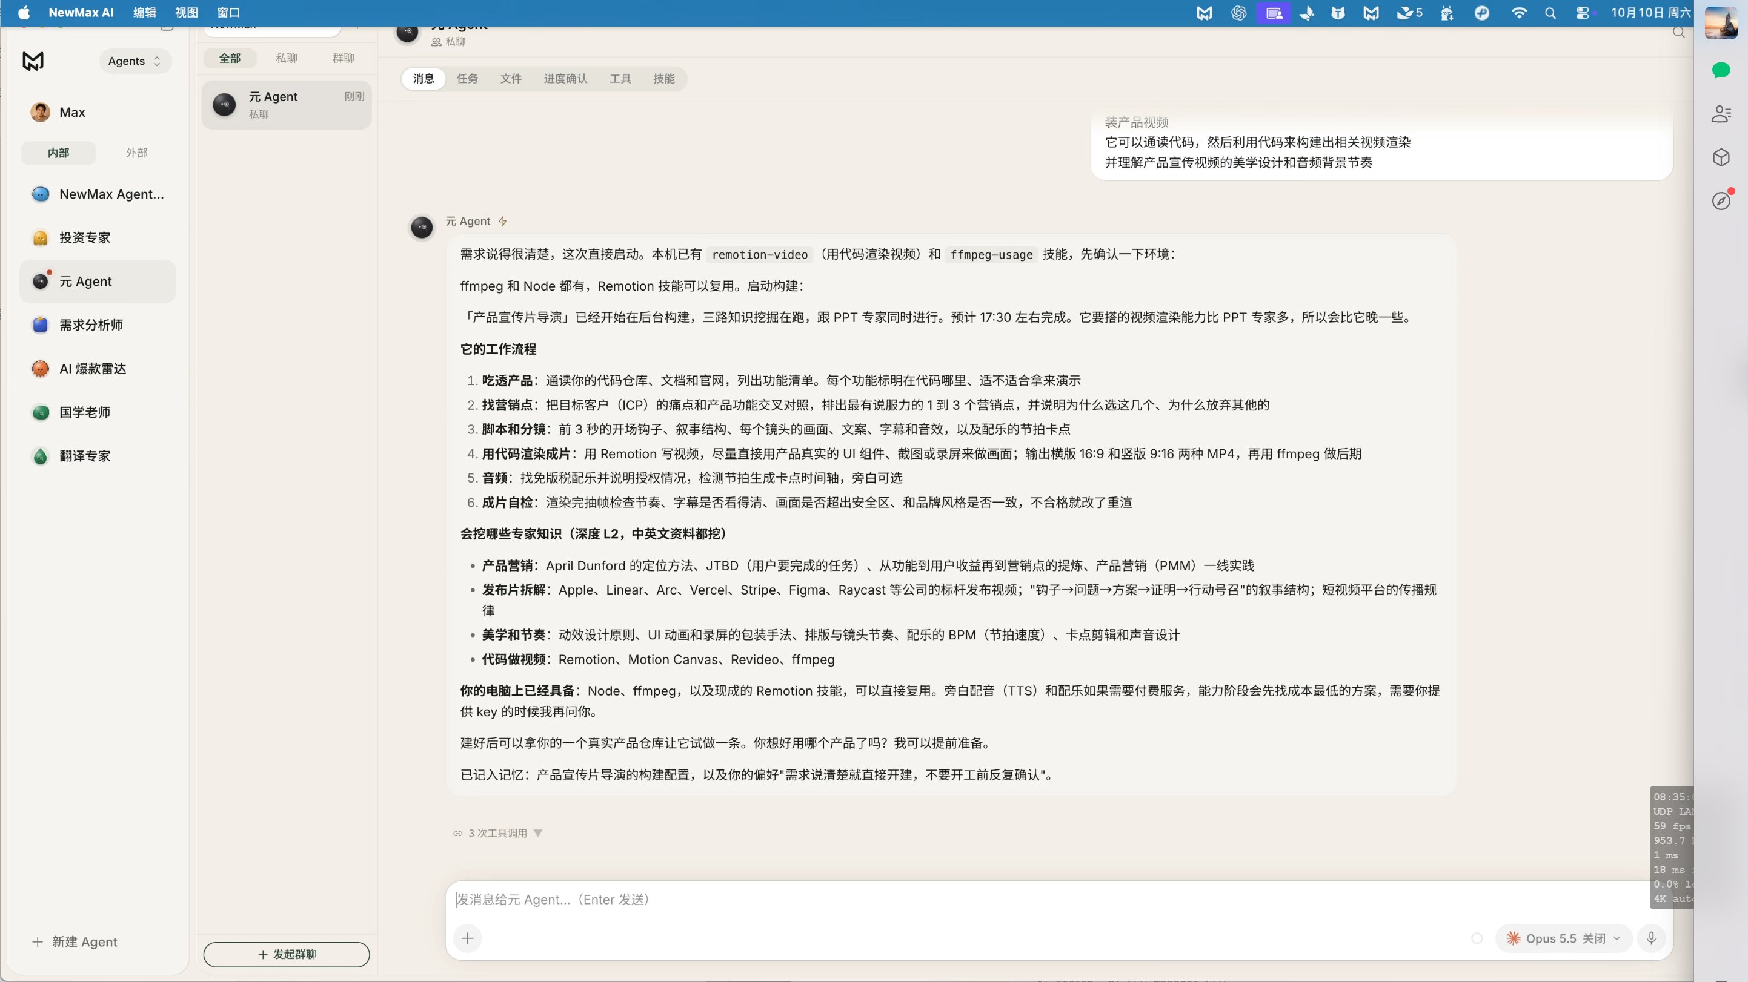Filter conversations by 群聊
Viewport: 1748px width, 982px height.
(344, 58)
